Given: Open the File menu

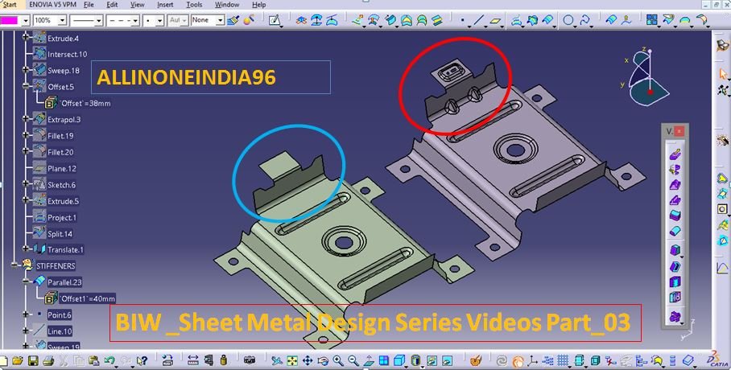Looking at the screenshot, I should pos(89,5).
